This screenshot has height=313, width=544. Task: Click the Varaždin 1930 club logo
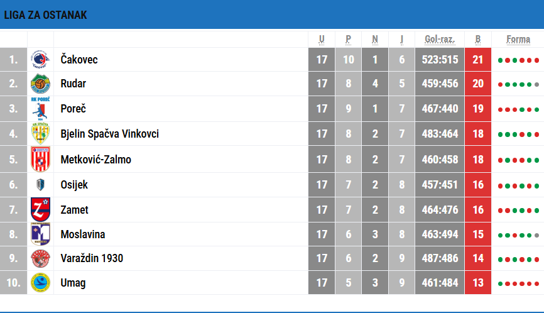pyautogui.click(x=40, y=258)
